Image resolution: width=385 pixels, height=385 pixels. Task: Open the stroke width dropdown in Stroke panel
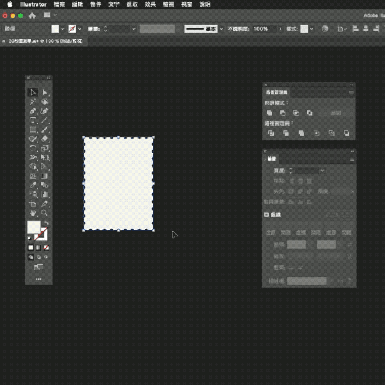pyautogui.click(x=322, y=171)
